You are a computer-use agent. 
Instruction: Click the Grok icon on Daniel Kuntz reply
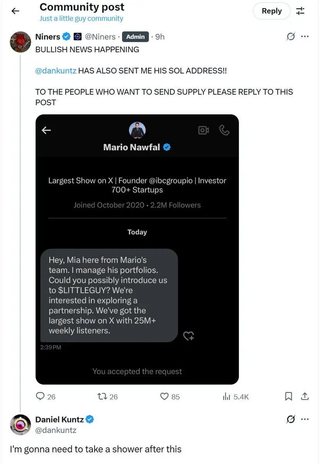coord(291,419)
